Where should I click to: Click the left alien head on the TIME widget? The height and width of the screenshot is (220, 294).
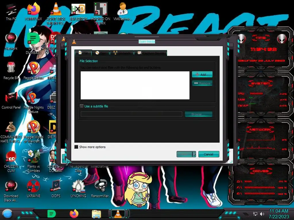[x=241, y=39]
